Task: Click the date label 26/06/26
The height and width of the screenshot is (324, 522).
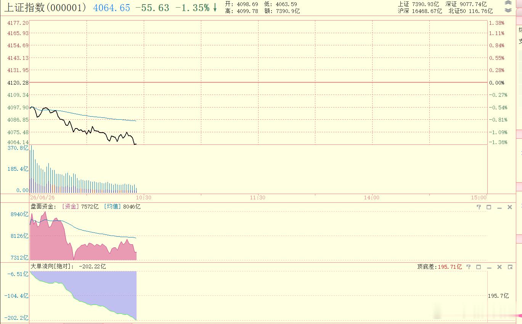Action: (x=42, y=197)
